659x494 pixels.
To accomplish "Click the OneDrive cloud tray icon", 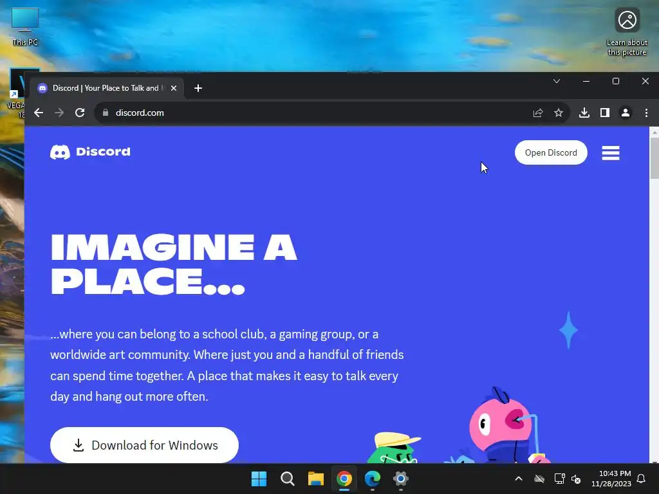I will 539,479.
